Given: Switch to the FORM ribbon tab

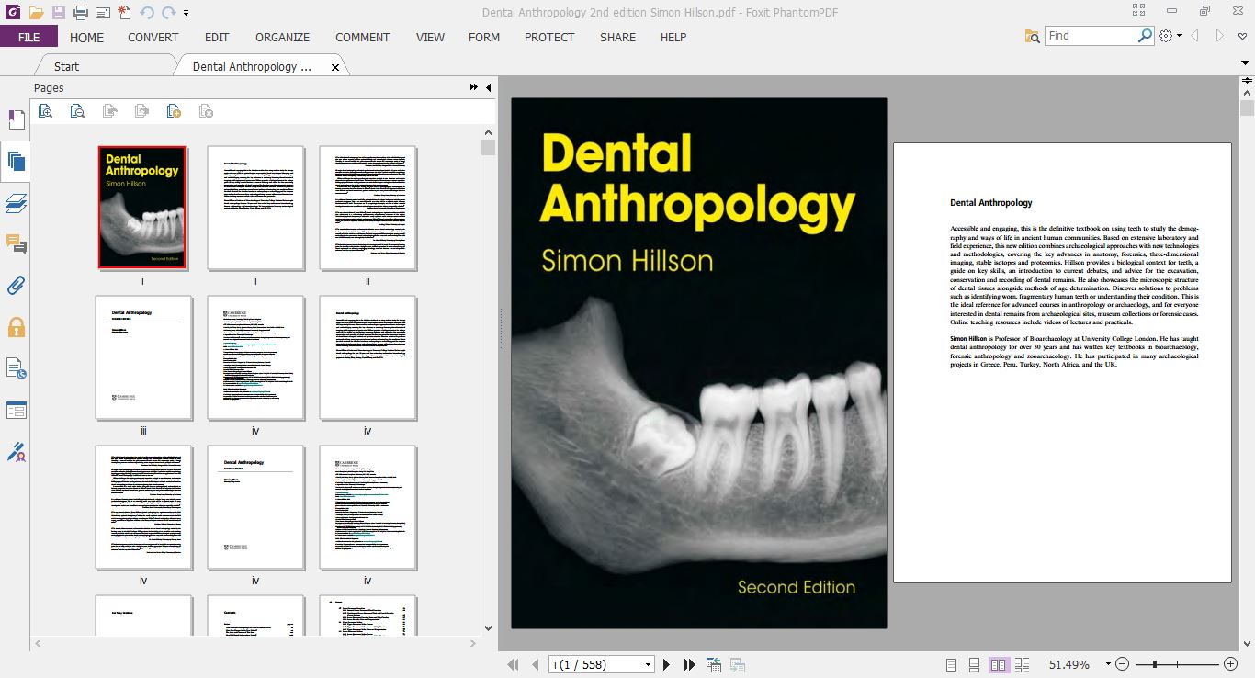Looking at the screenshot, I should tap(484, 37).
